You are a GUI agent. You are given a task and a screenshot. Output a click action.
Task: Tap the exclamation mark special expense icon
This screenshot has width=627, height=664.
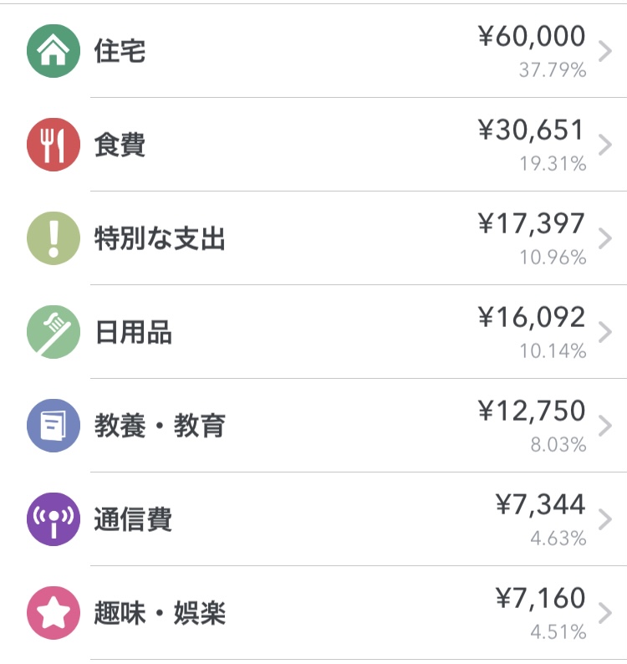54,238
